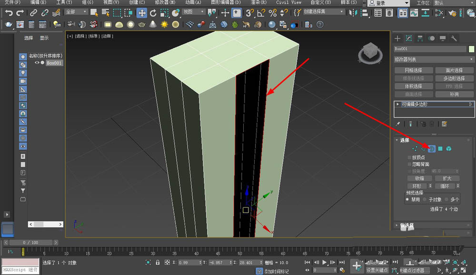Click the 扩大 grow selection button
Screen dimensions: 476x275
click(x=446, y=179)
